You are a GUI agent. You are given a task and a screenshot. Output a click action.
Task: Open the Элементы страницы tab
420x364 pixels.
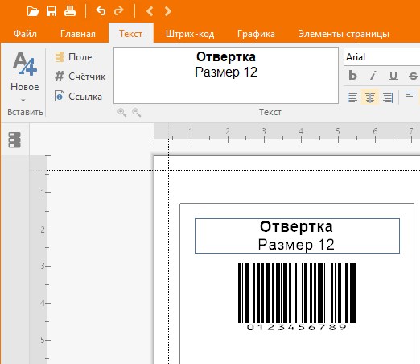344,34
